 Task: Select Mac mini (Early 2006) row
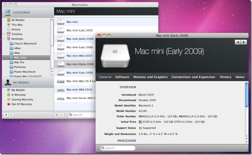tap(75, 39)
